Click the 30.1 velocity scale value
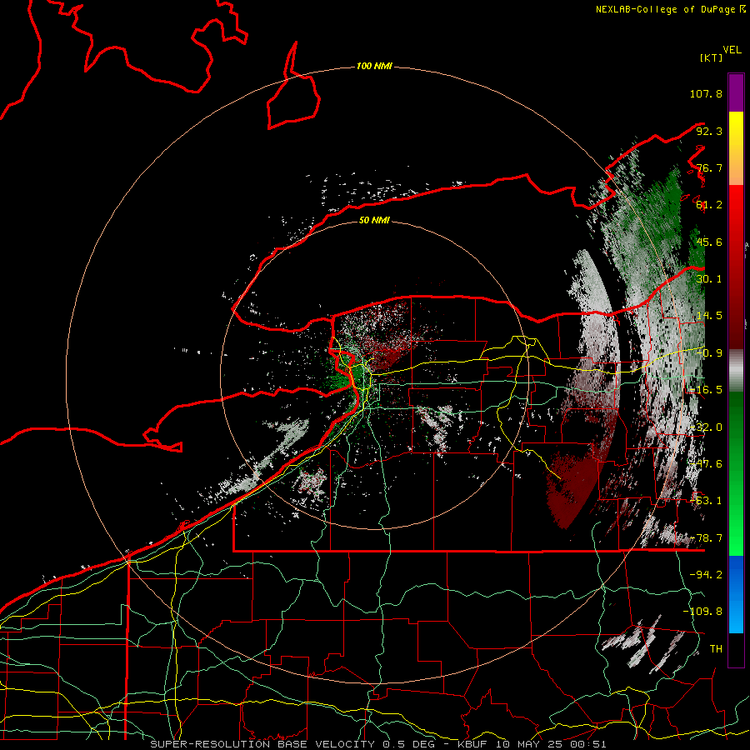 709,279
